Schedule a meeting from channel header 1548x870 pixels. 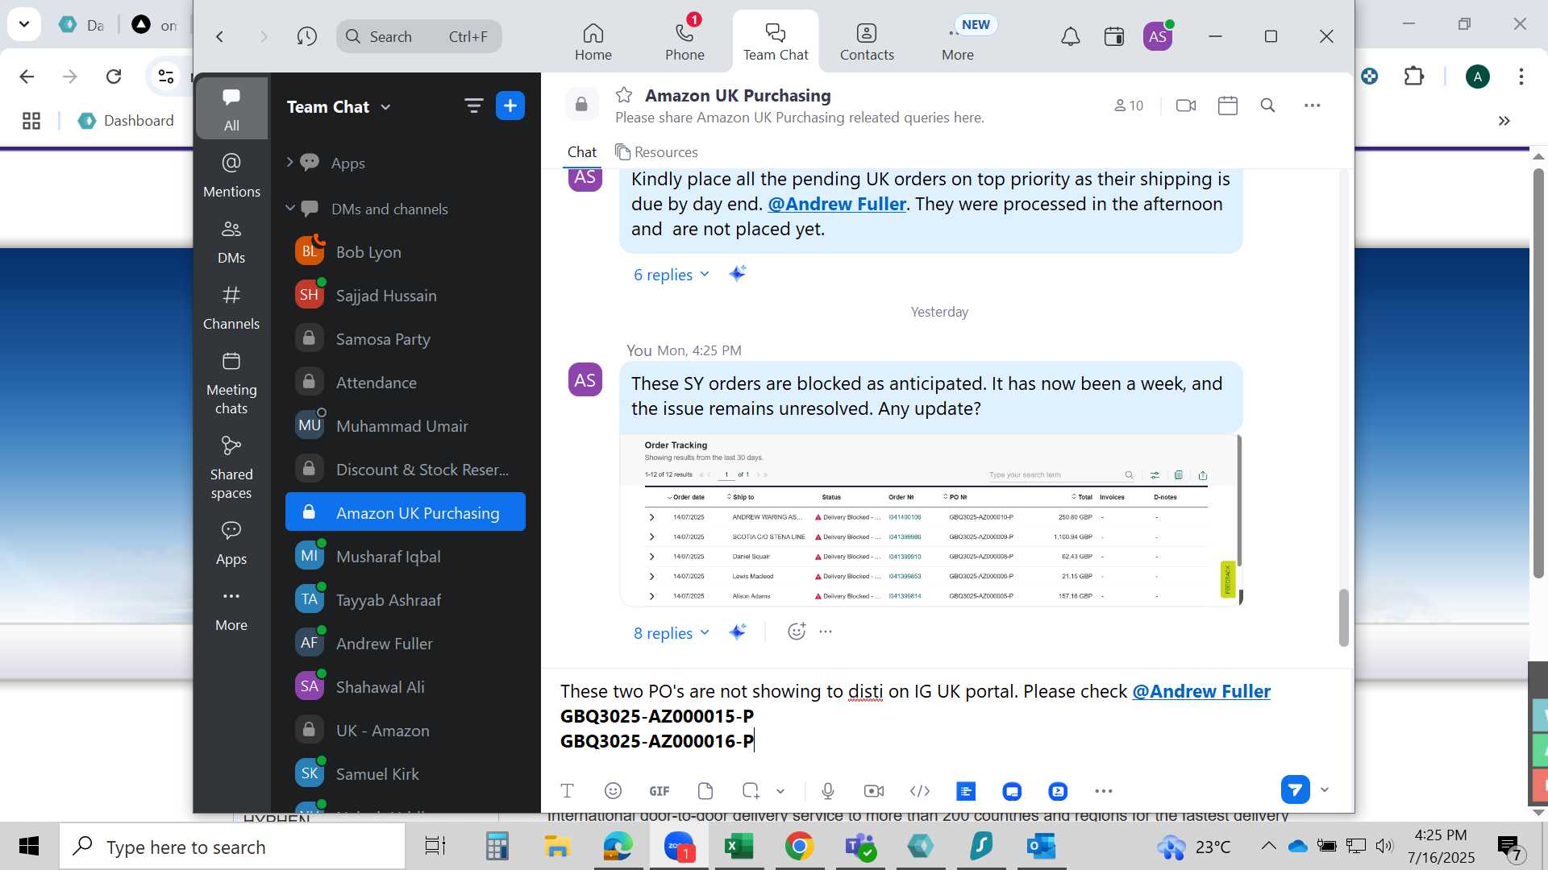(1227, 106)
